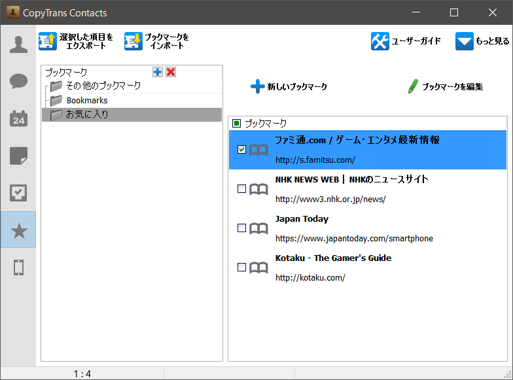The height and width of the screenshot is (380, 513).
Task: Click book icon of Japan Today bookmark
Action: coord(258,229)
